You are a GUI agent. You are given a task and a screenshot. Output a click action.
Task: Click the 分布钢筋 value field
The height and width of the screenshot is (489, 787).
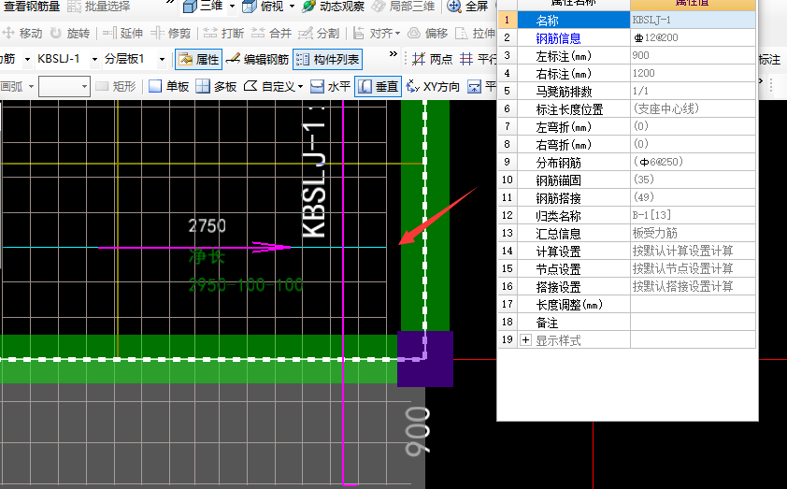pos(693,162)
